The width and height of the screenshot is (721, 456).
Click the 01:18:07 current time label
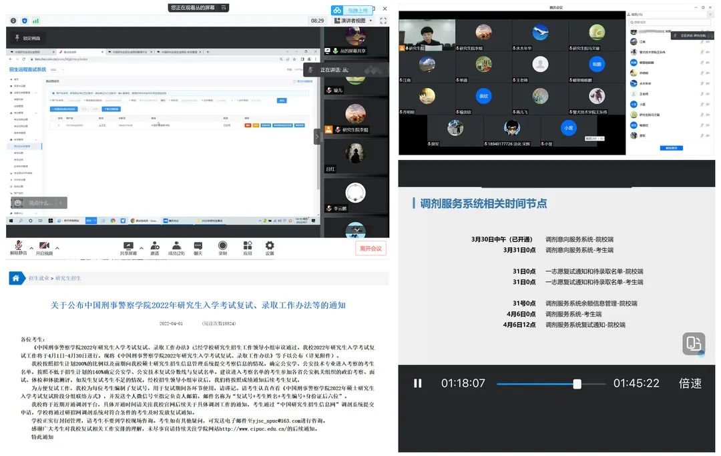tap(463, 383)
